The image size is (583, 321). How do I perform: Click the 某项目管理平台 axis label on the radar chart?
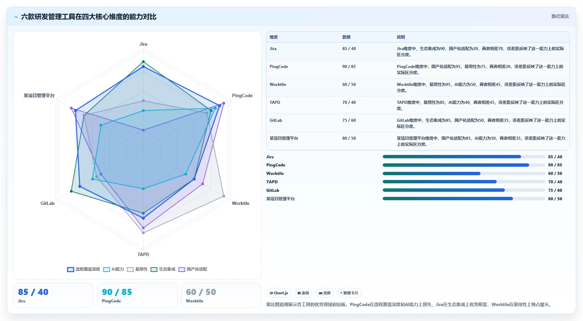click(x=39, y=96)
